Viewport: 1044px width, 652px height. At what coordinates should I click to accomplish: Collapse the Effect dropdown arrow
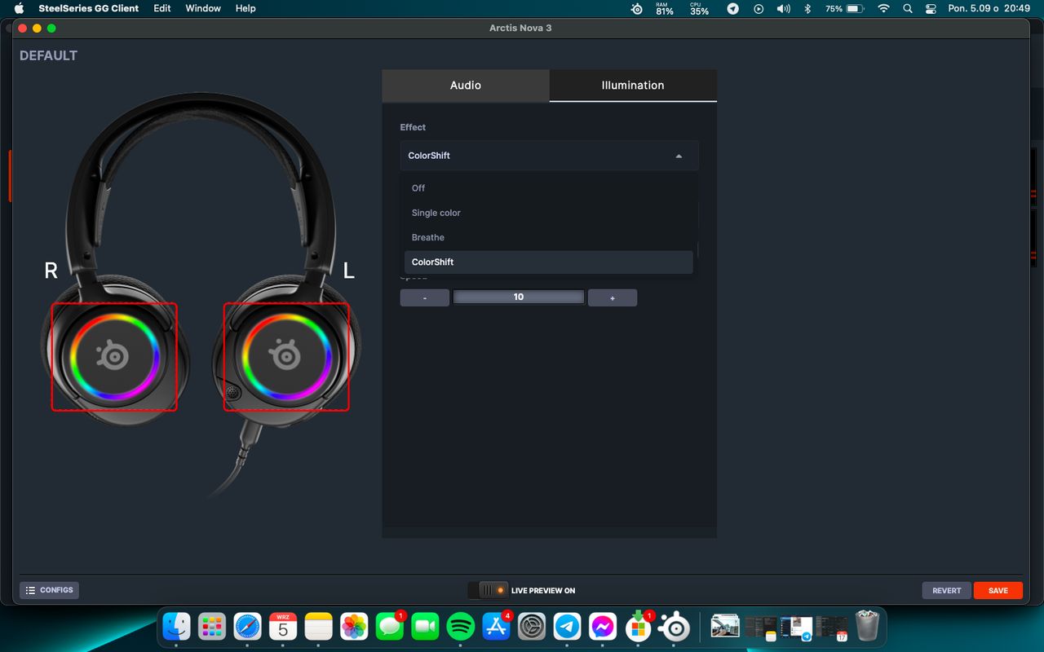pos(679,156)
